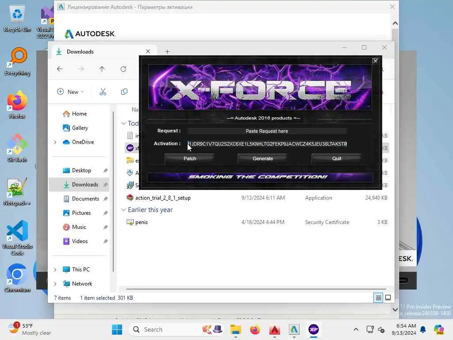The image size is (453, 340).
Task: Click the Quit button in X-Force window
Action: click(337, 159)
